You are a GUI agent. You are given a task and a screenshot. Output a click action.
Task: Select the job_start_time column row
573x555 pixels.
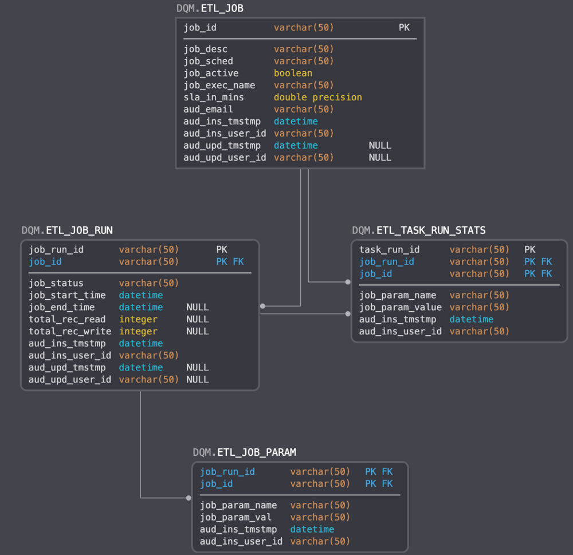(67, 295)
